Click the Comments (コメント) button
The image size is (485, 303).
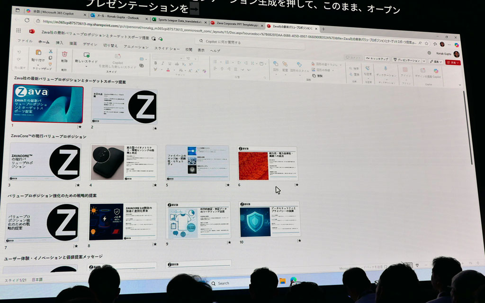tap(352, 57)
